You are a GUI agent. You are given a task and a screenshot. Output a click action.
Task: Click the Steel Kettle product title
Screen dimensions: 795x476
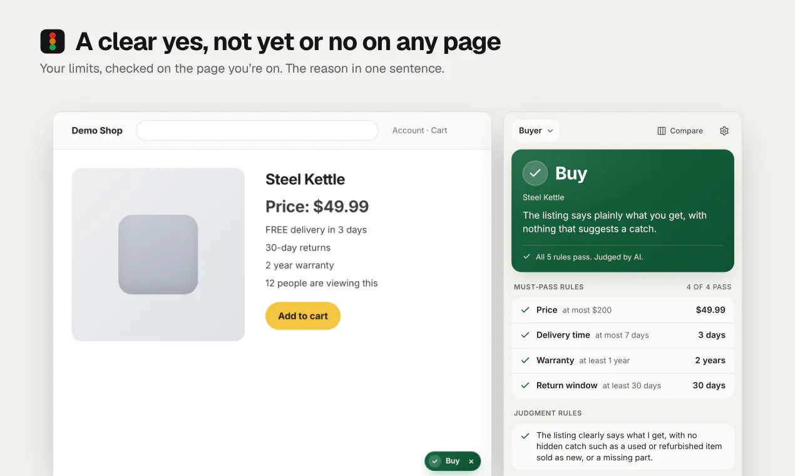(x=305, y=179)
